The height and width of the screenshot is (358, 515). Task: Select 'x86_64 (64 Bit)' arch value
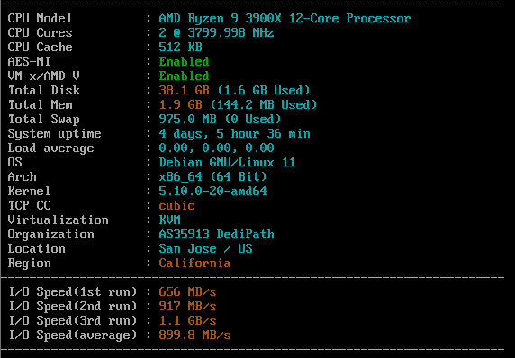coord(212,177)
